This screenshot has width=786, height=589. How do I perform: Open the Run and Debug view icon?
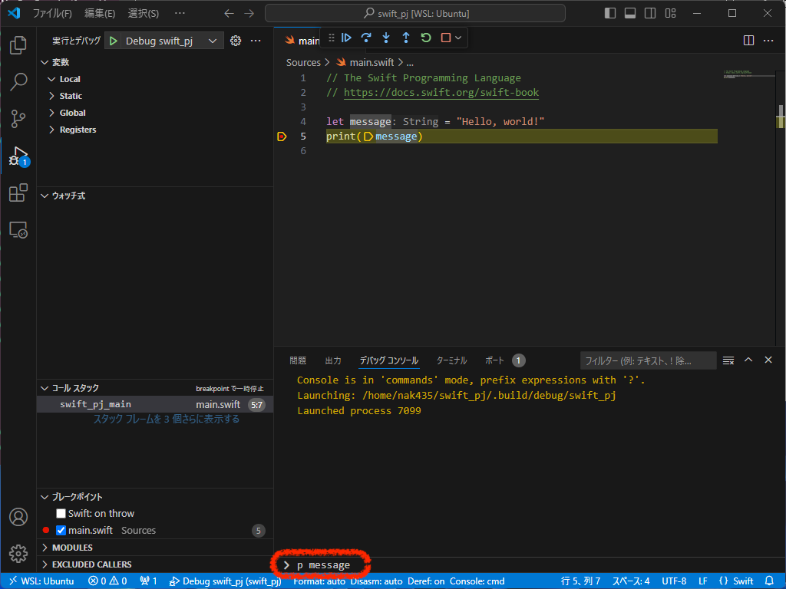pyautogui.click(x=18, y=156)
